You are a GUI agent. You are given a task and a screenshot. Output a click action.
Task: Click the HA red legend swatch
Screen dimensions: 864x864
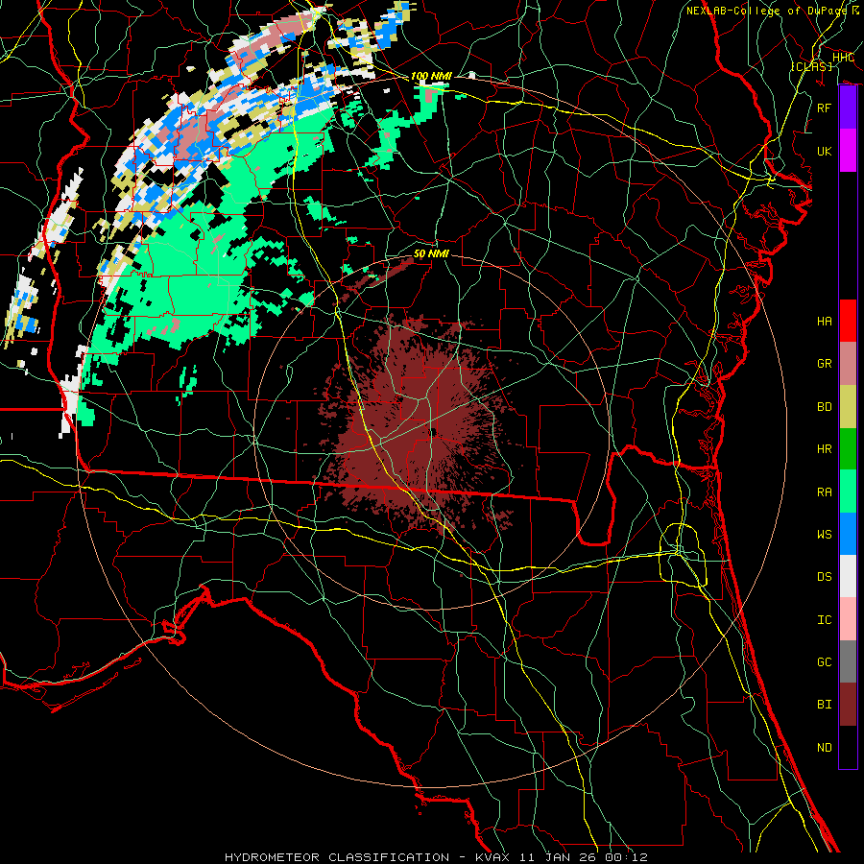pos(848,321)
